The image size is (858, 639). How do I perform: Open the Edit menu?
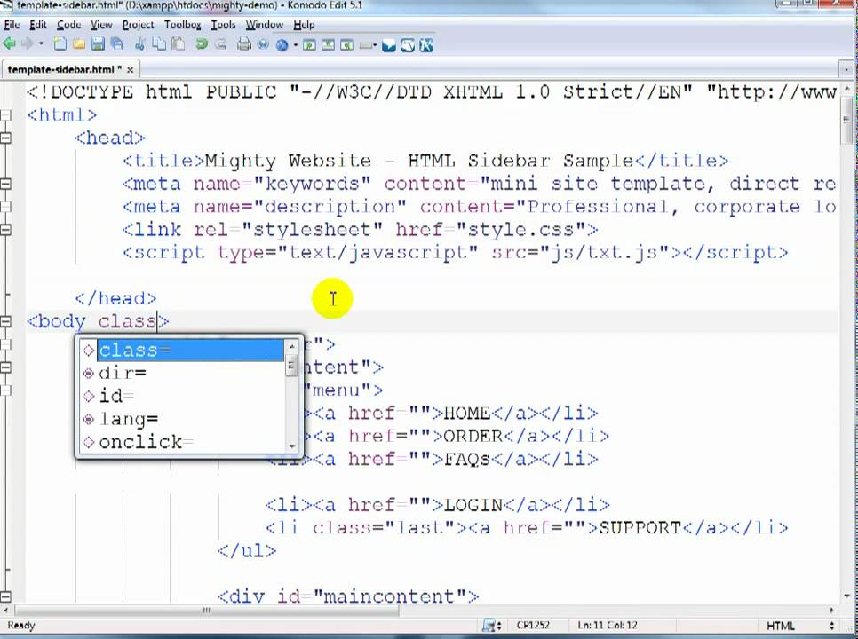tap(38, 25)
